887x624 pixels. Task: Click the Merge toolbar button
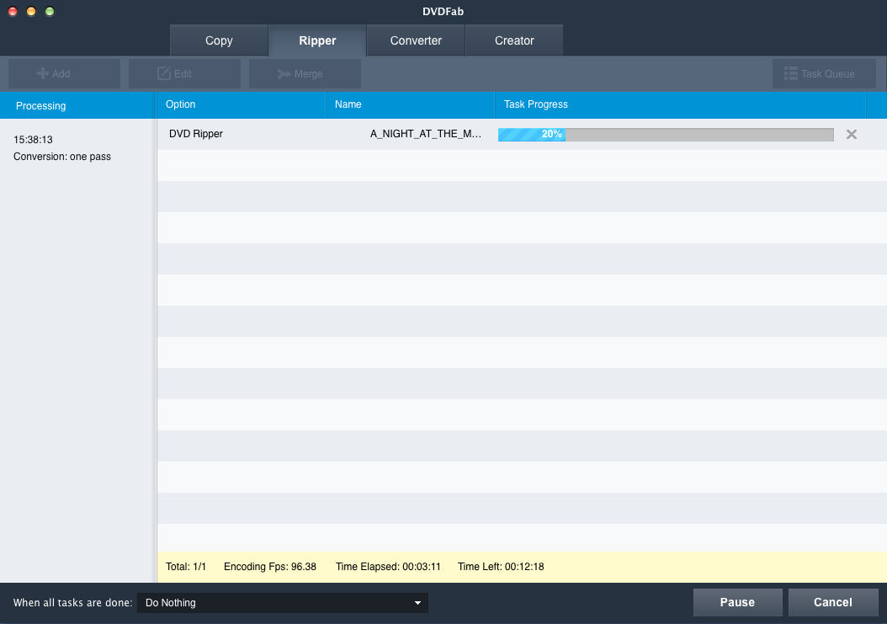point(305,73)
